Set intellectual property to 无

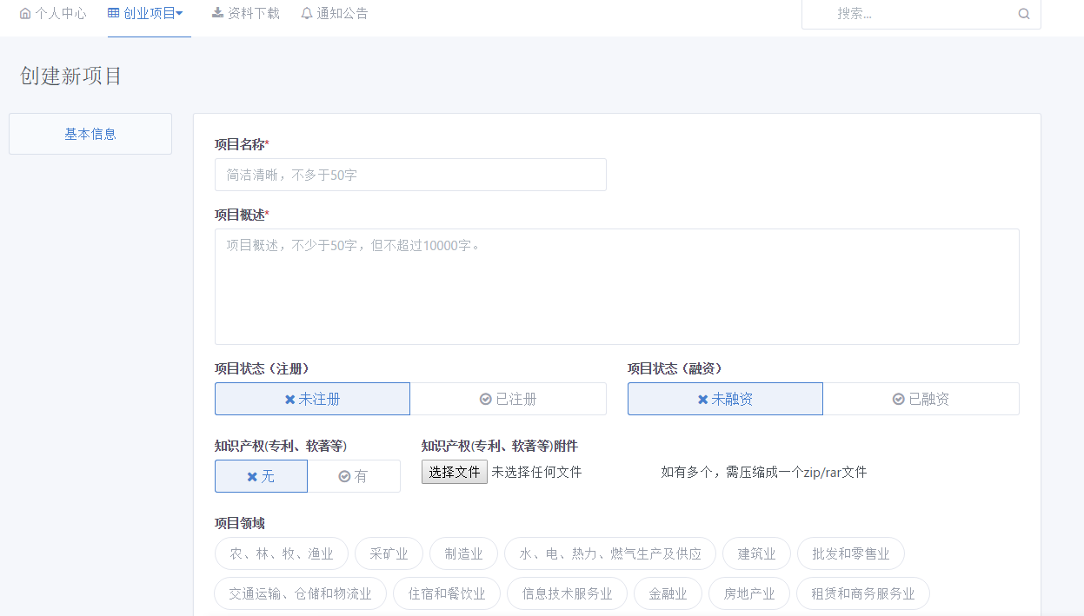(261, 476)
